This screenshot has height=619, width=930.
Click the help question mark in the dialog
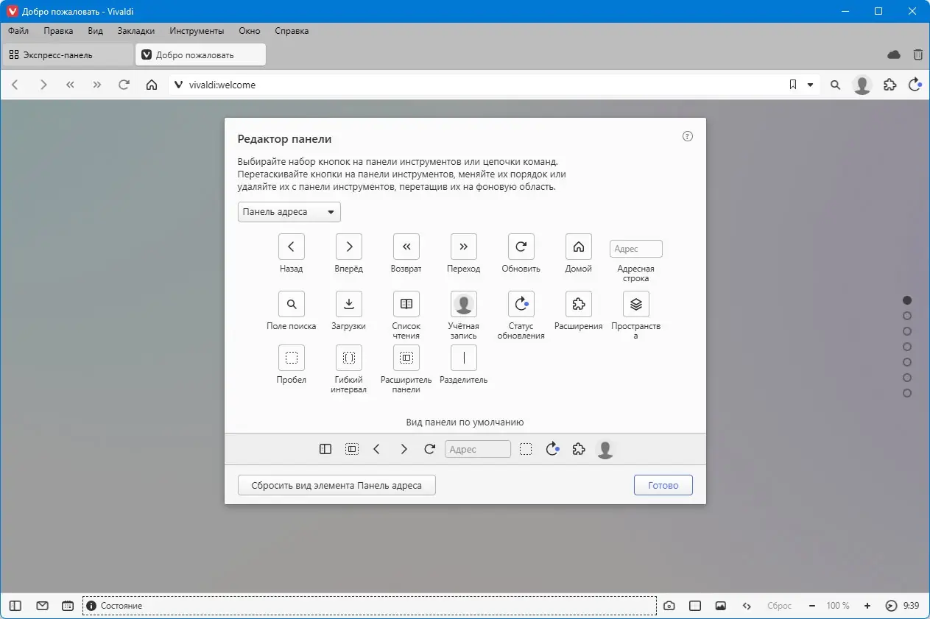coord(687,136)
